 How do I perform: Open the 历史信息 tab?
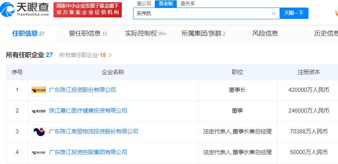326,33
